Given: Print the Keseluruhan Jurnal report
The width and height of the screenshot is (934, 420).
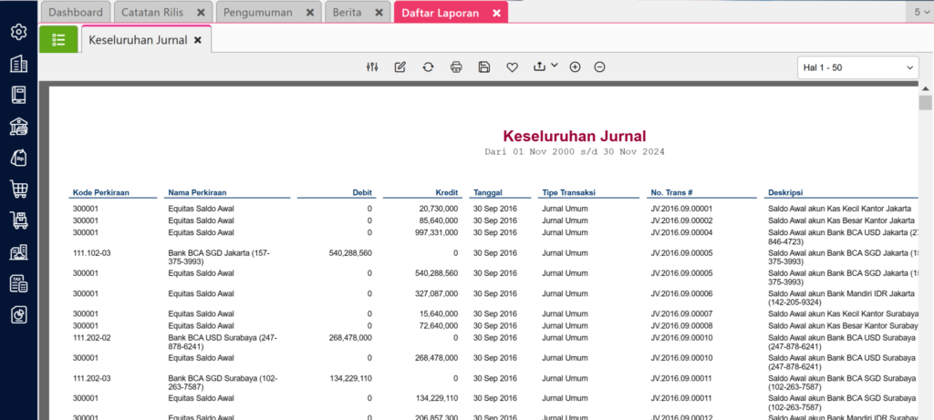Looking at the screenshot, I should [x=456, y=67].
